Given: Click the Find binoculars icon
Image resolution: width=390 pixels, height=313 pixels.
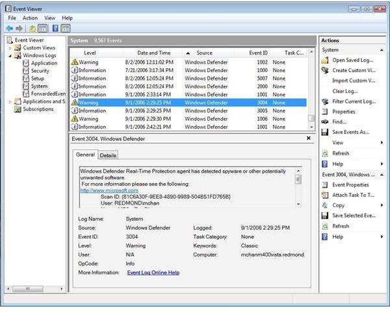Looking at the screenshot, I should click(x=325, y=121).
